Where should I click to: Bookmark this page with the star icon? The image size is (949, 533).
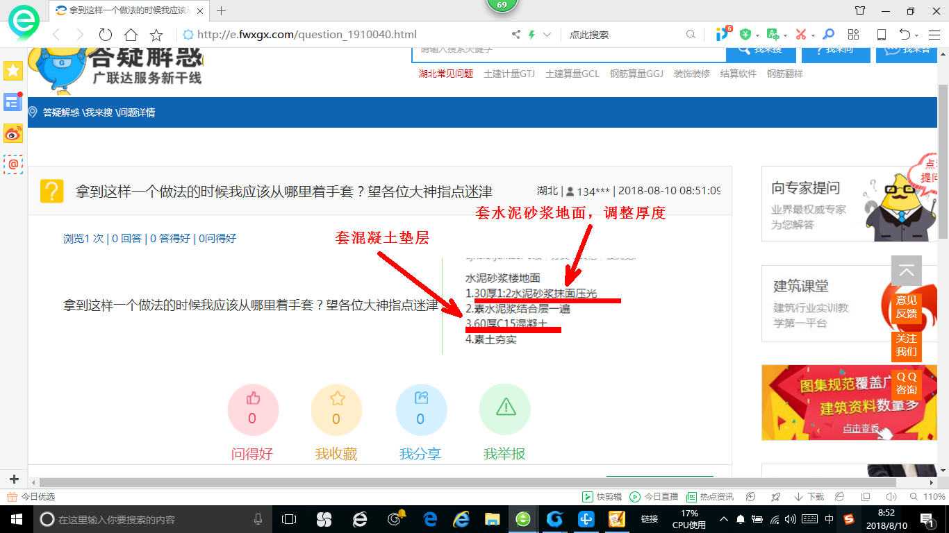click(x=156, y=35)
